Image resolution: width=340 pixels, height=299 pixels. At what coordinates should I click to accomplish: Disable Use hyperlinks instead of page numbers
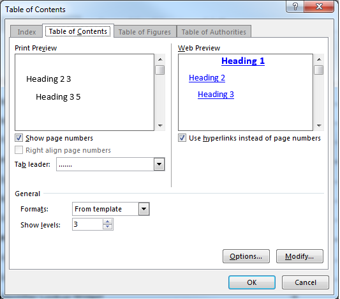pyautogui.click(x=182, y=138)
